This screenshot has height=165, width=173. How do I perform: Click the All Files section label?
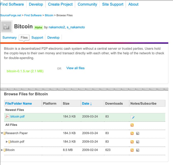pos(11,125)
